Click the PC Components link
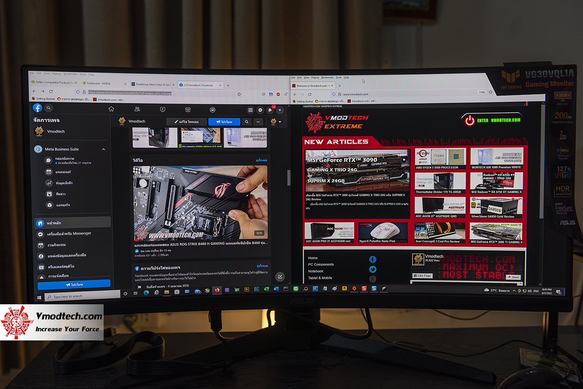 321,264
